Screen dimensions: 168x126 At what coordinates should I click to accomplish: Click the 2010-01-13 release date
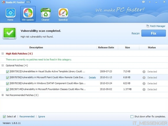[106, 77]
